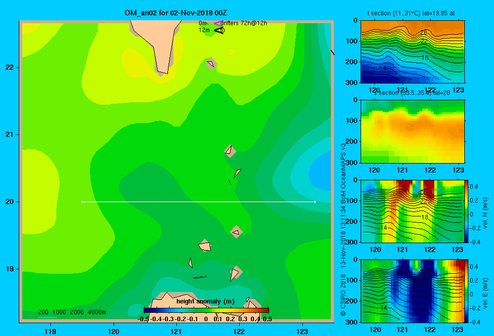Click the 26 isotherm label in t section

(x=424, y=33)
